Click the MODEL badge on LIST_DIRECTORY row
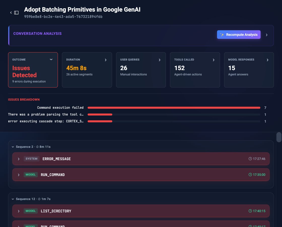The height and width of the screenshot is (227, 282). (30, 211)
